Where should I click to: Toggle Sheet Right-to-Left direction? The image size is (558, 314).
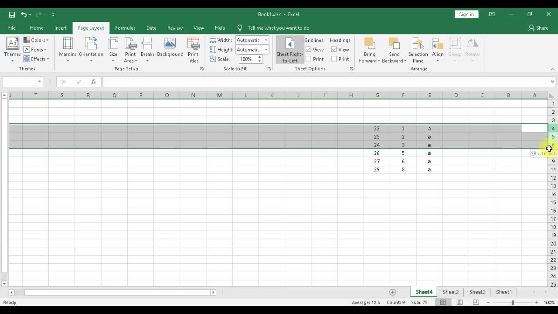(x=289, y=50)
